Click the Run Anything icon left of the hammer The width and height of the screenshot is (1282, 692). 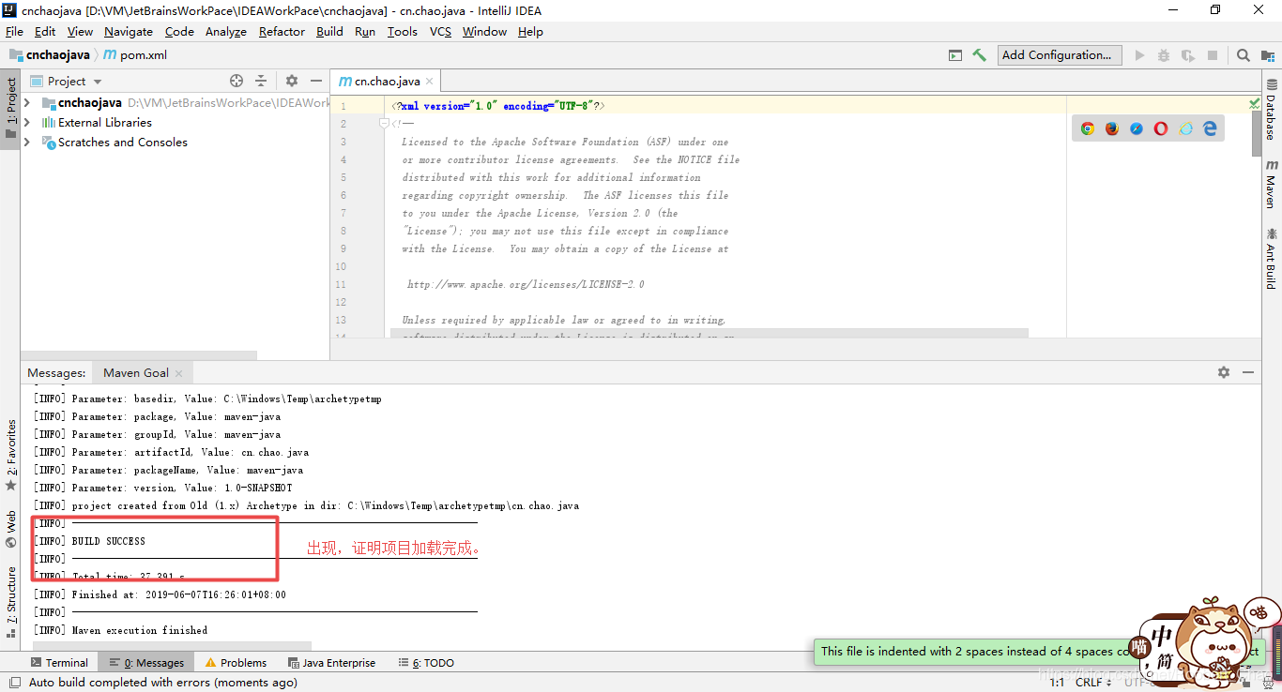pos(955,55)
